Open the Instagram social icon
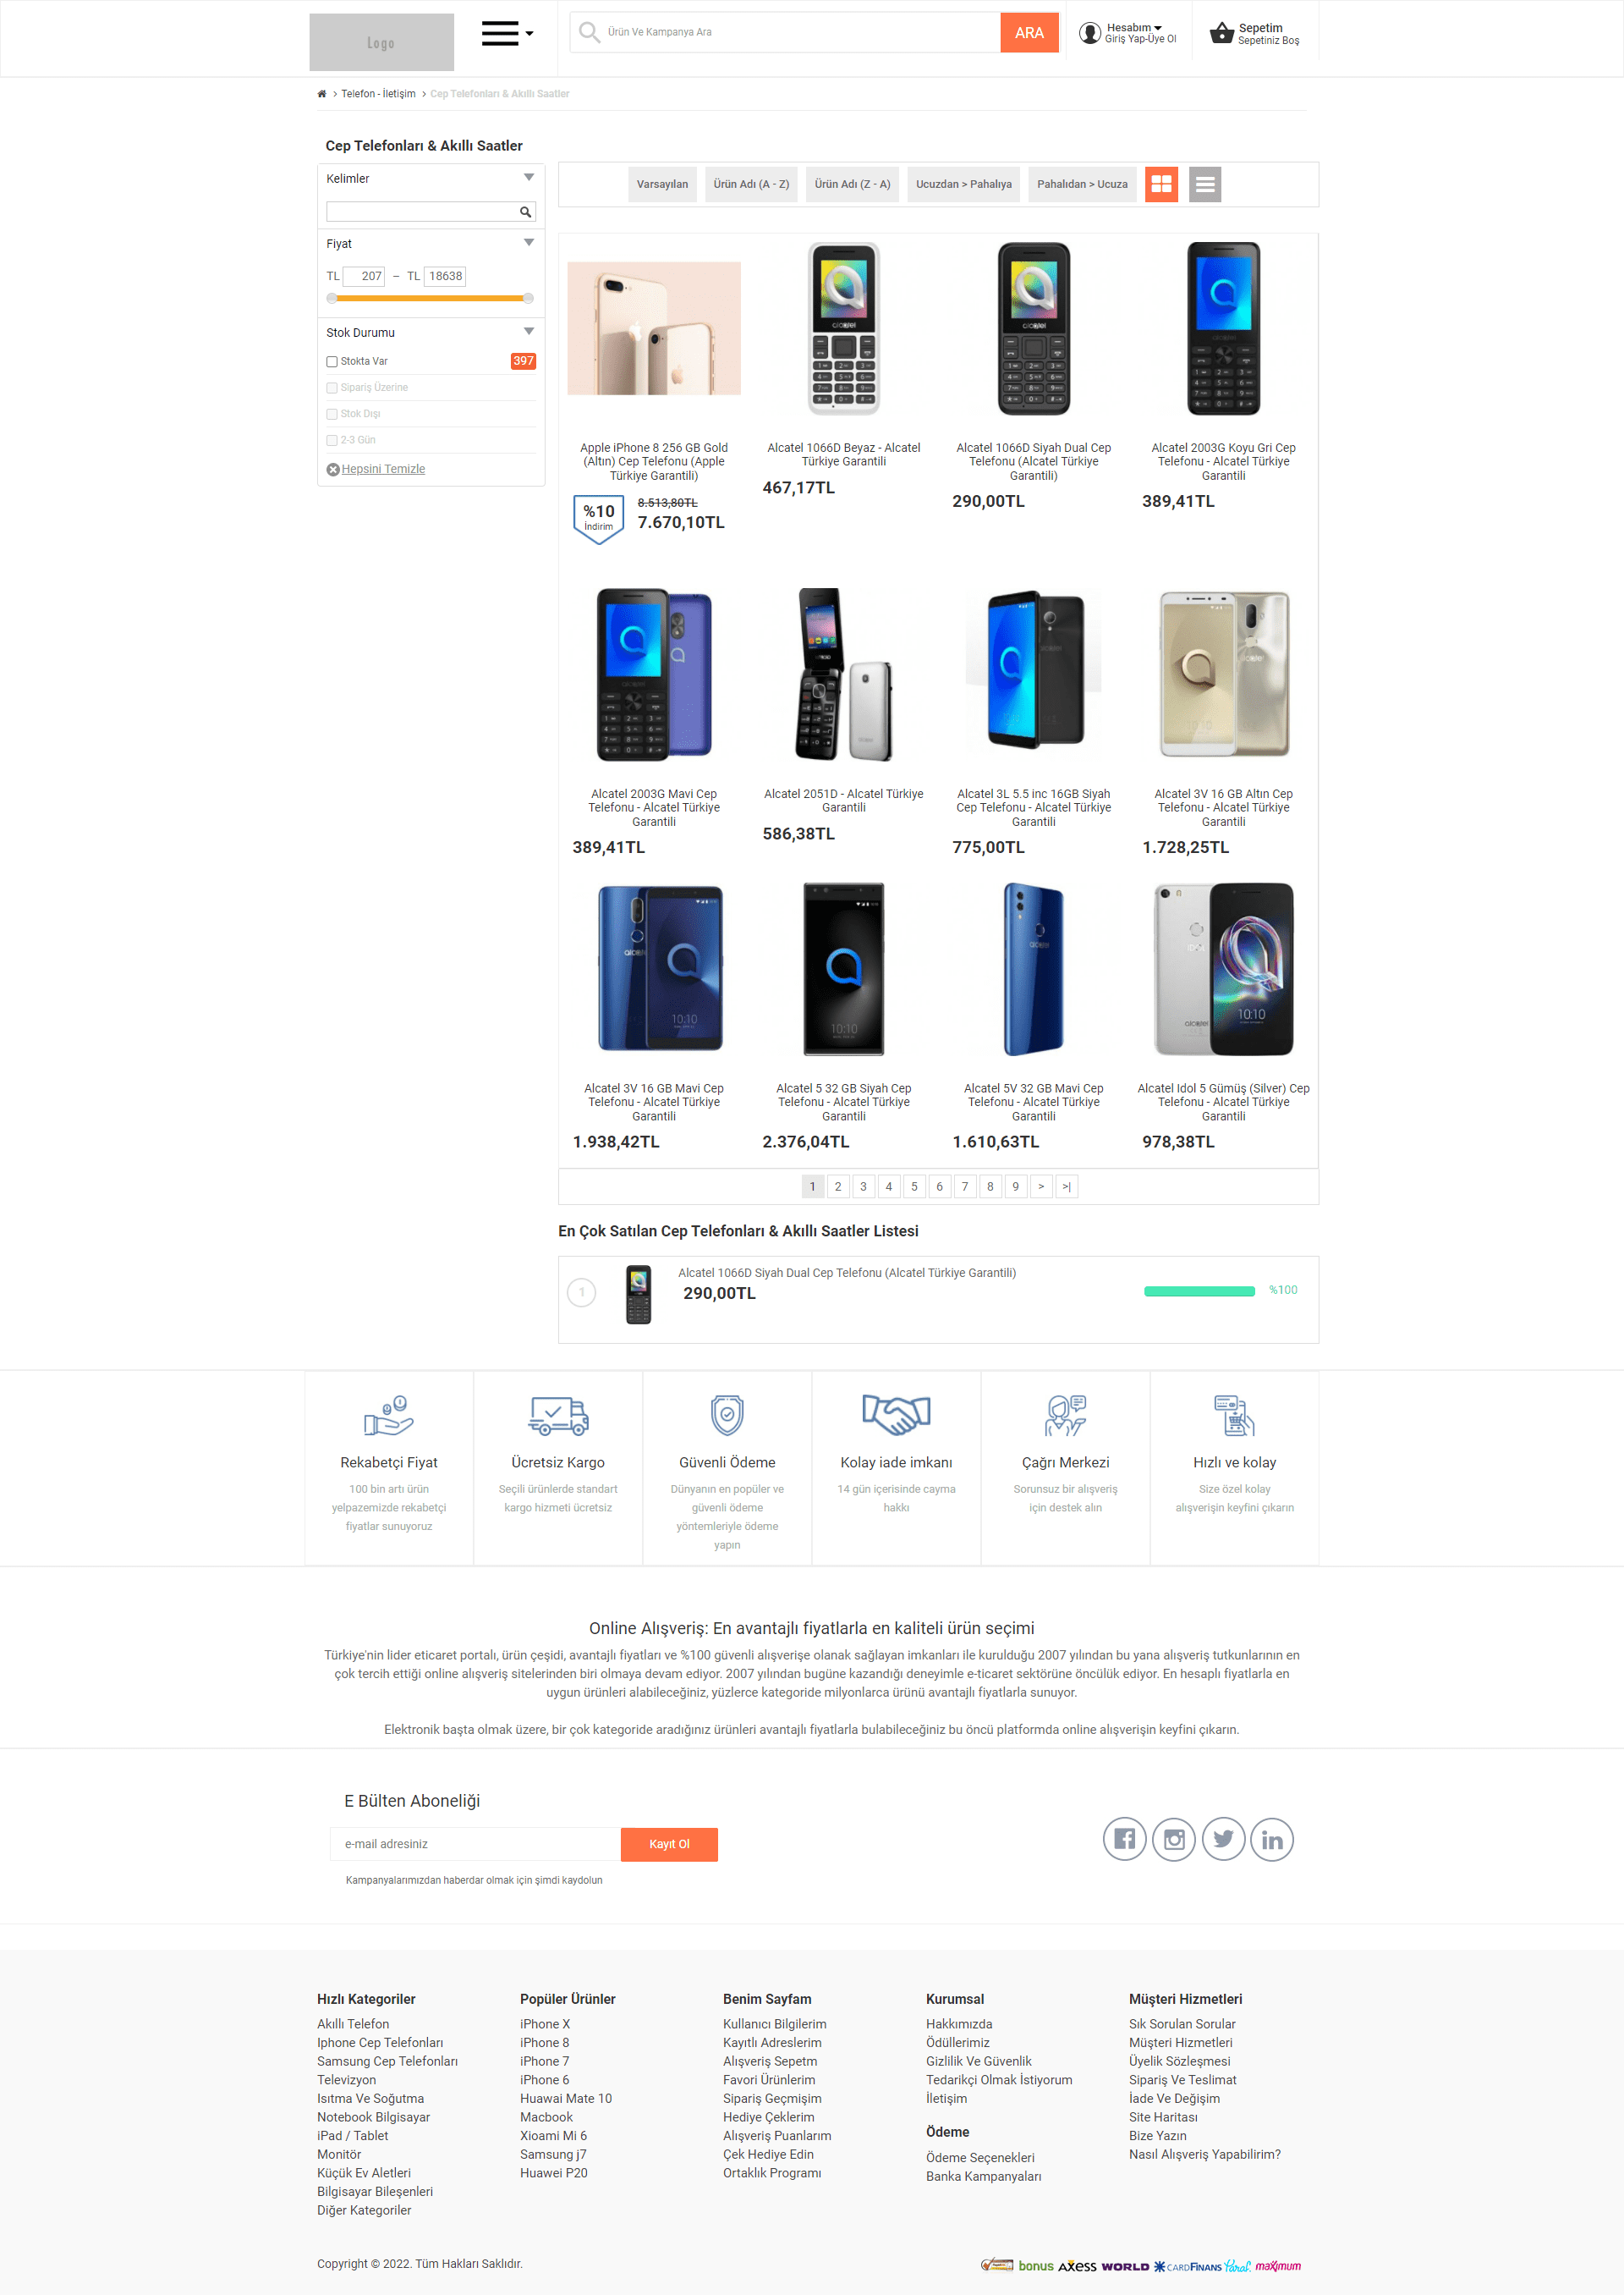Image resolution: width=1624 pixels, height=2295 pixels. [1174, 1839]
